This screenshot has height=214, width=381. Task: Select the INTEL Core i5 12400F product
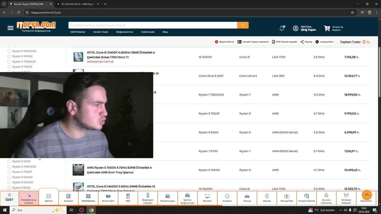pyautogui.click(x=121, y=55)
